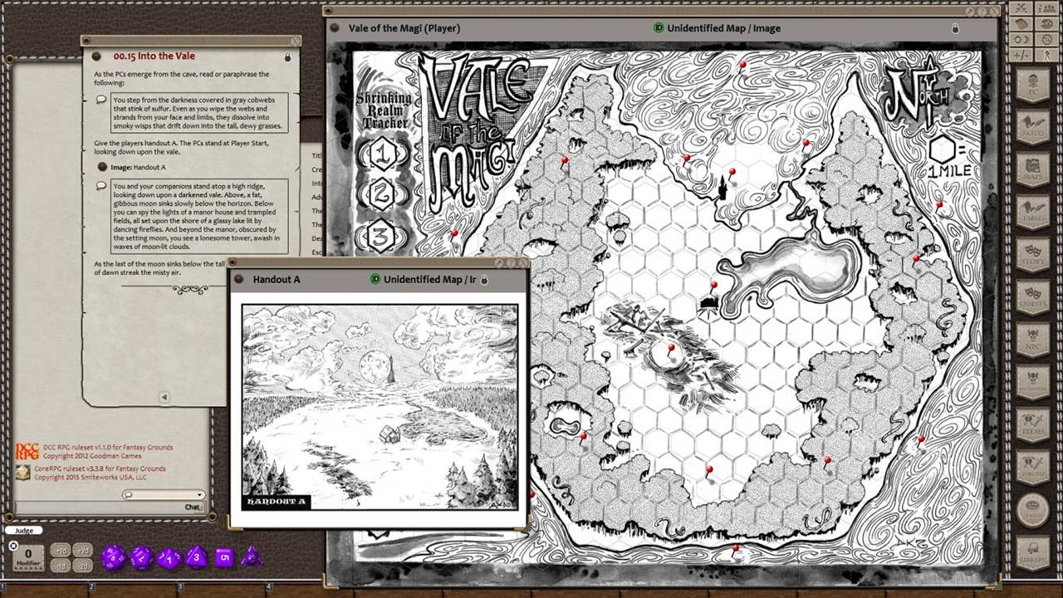Click the Modifier stepper dots below the modifier box

tap(27, 568)
